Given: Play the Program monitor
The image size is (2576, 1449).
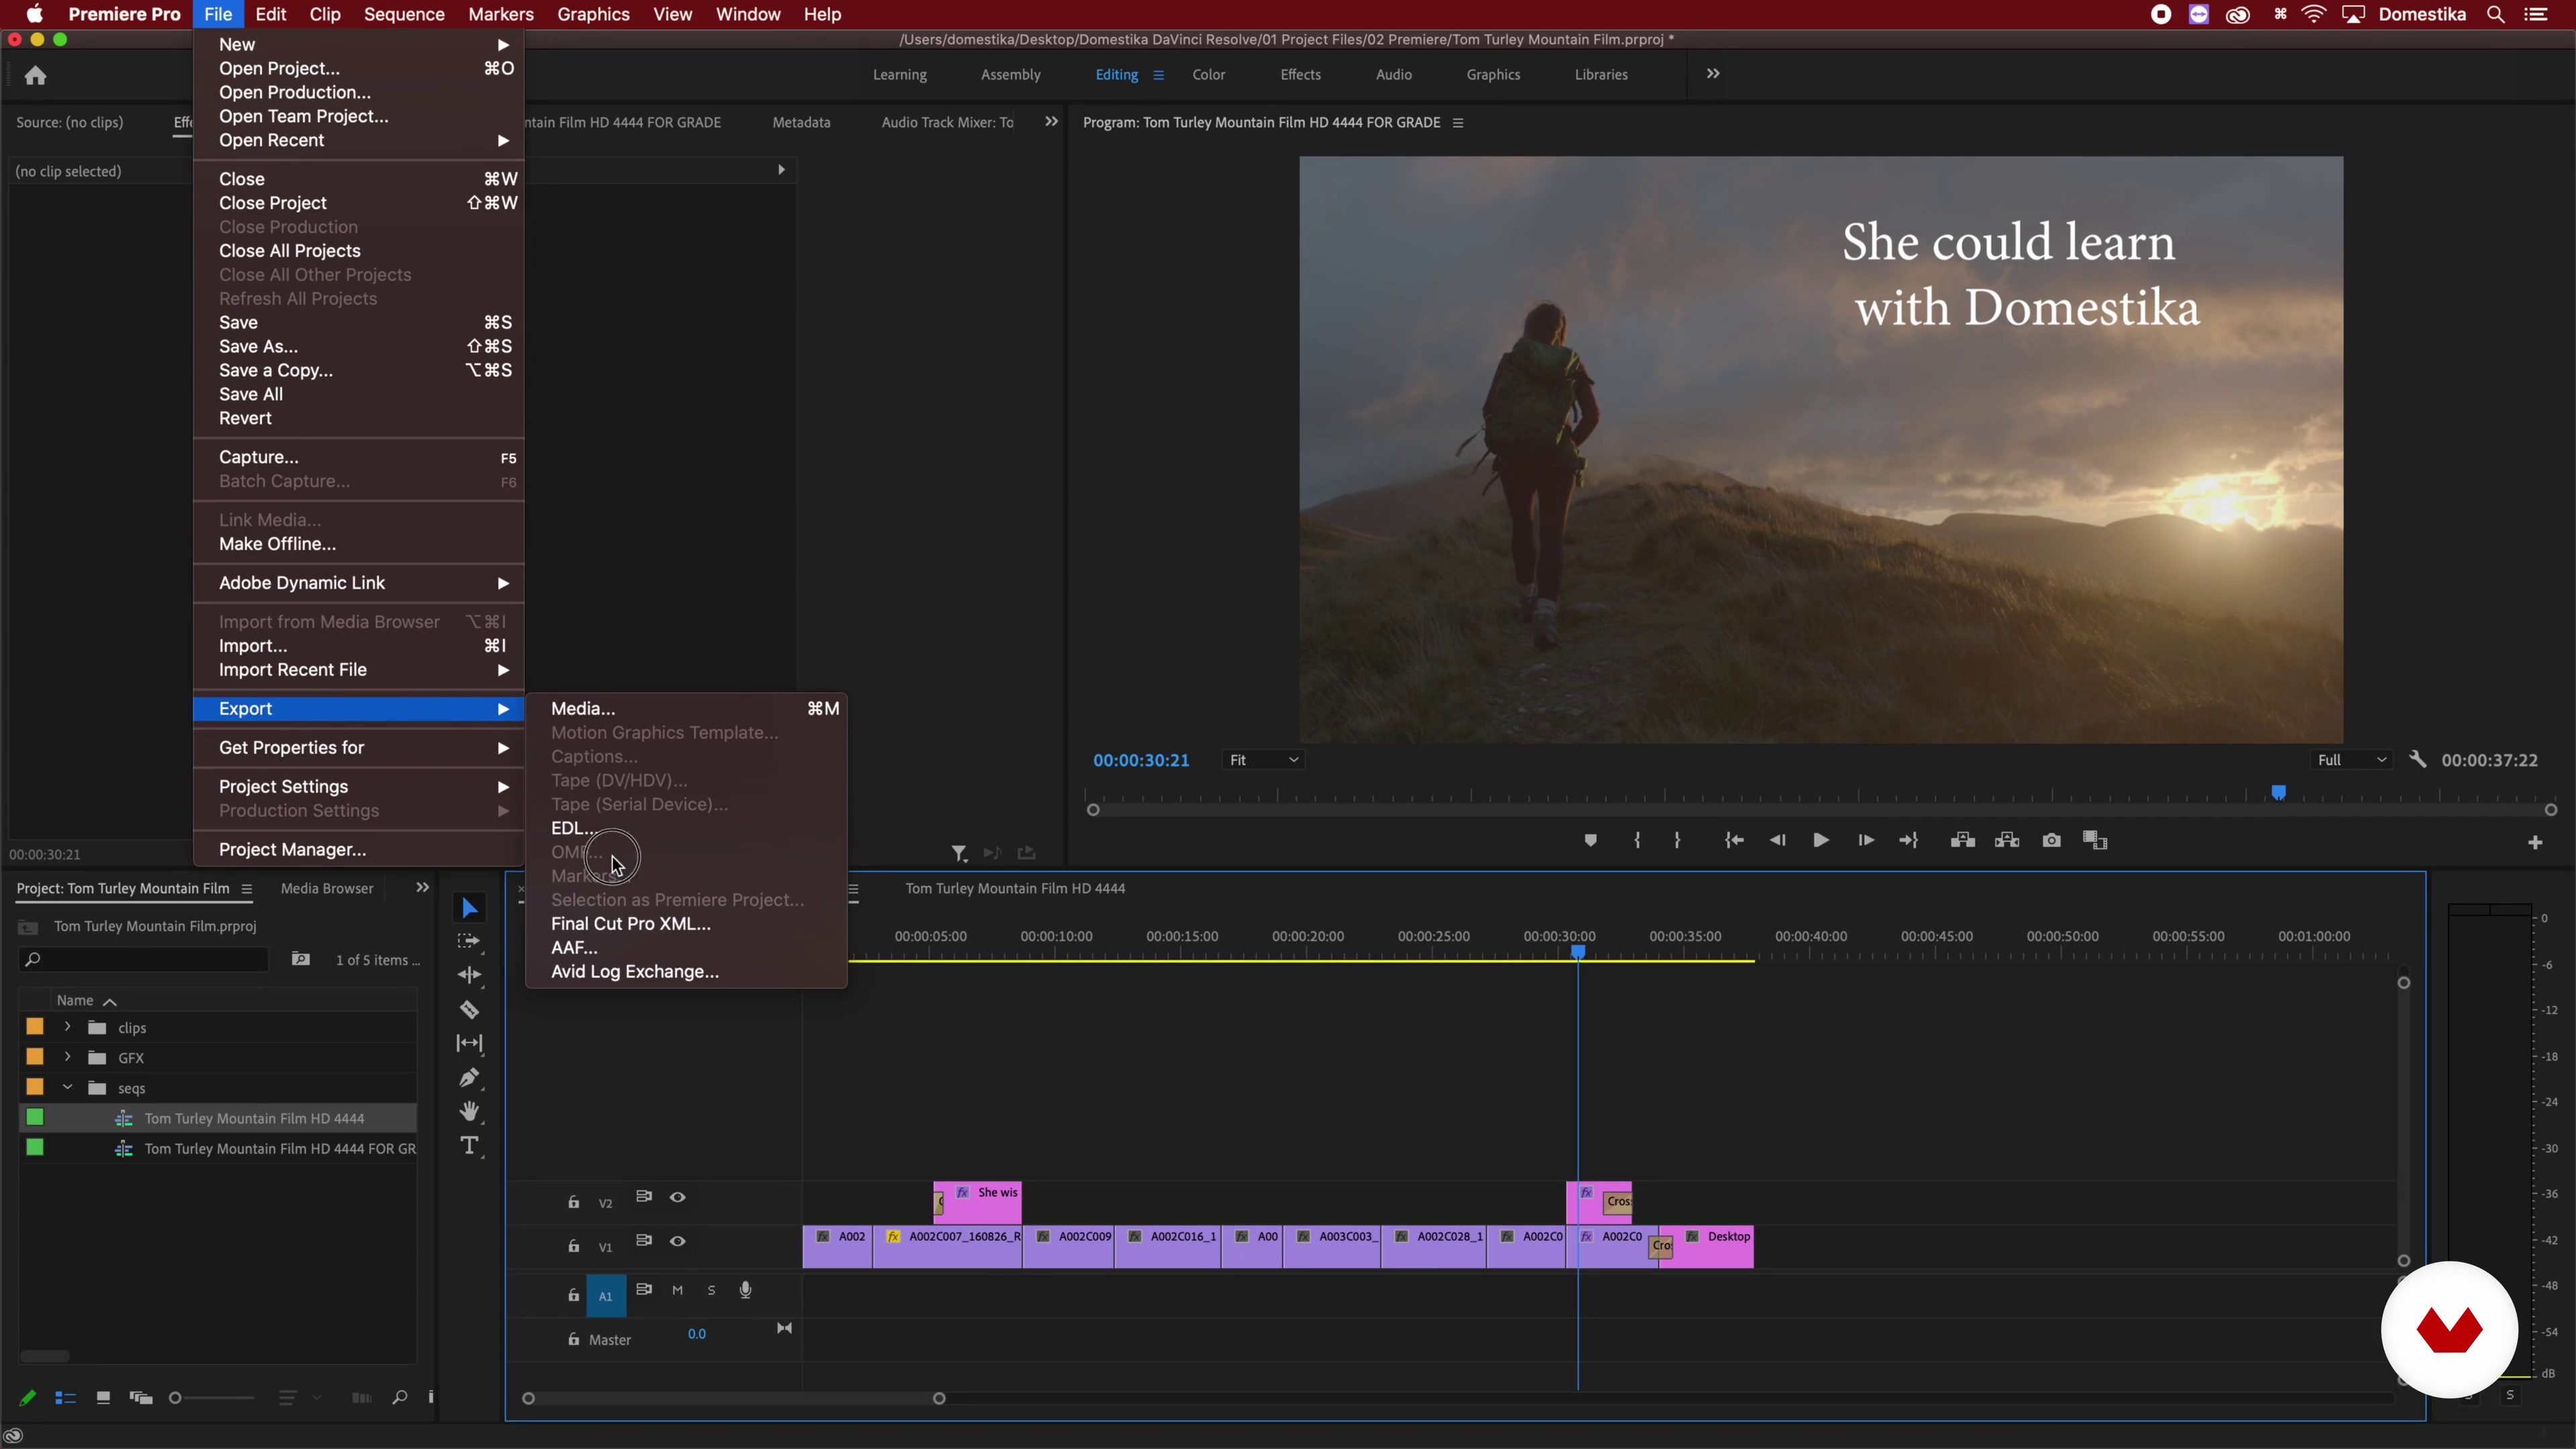Looking at the screenshot, I should point(1821,841).
